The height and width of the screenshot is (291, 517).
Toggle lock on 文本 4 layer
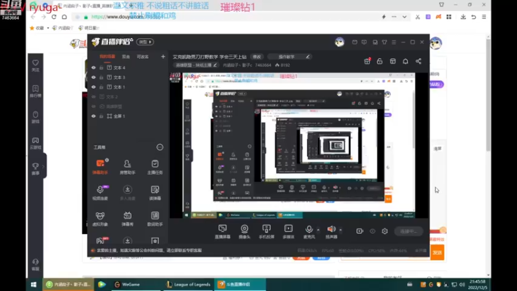[x=101, y=68]
